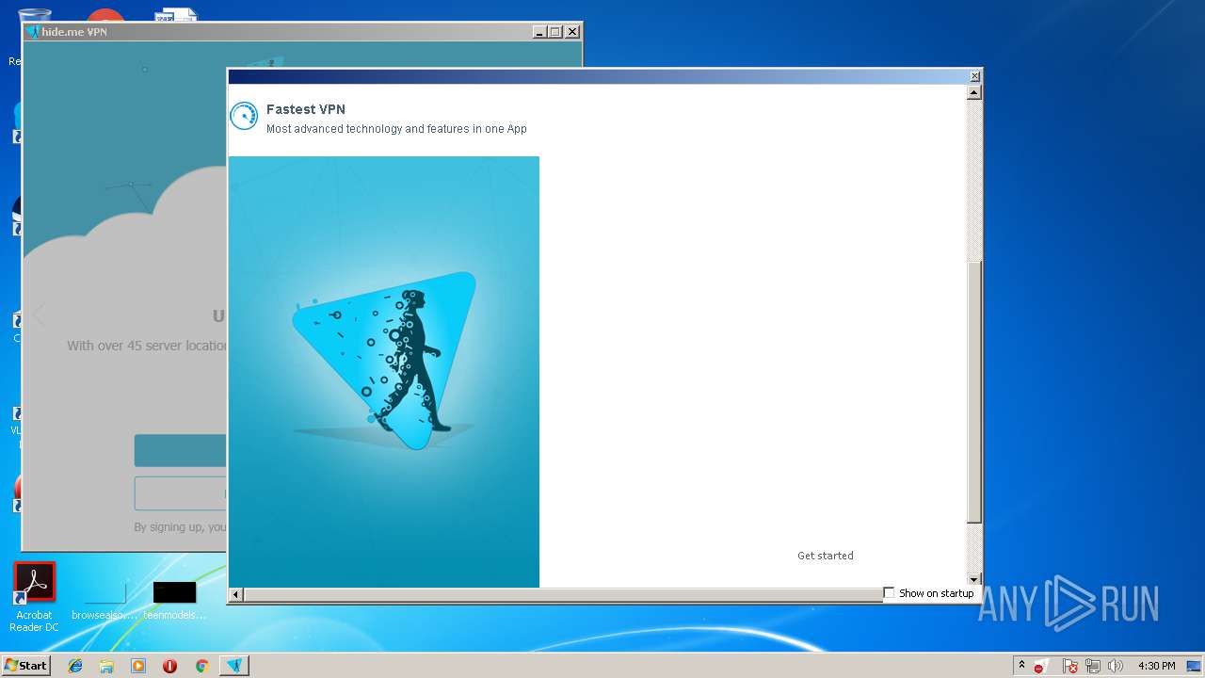The image size is (1205, 678).
Task: Click 'Most advanced technology and features' subtitle
Action: 396,129
